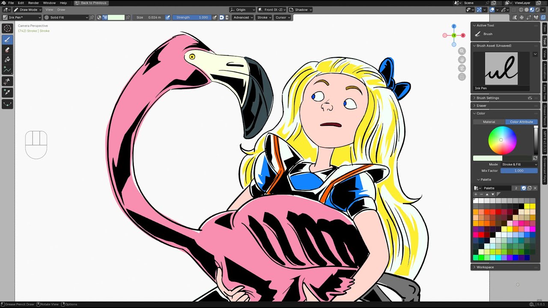The image size is (548, 308).
Task: Expand the Brush Settings panel
Action: 505,98
